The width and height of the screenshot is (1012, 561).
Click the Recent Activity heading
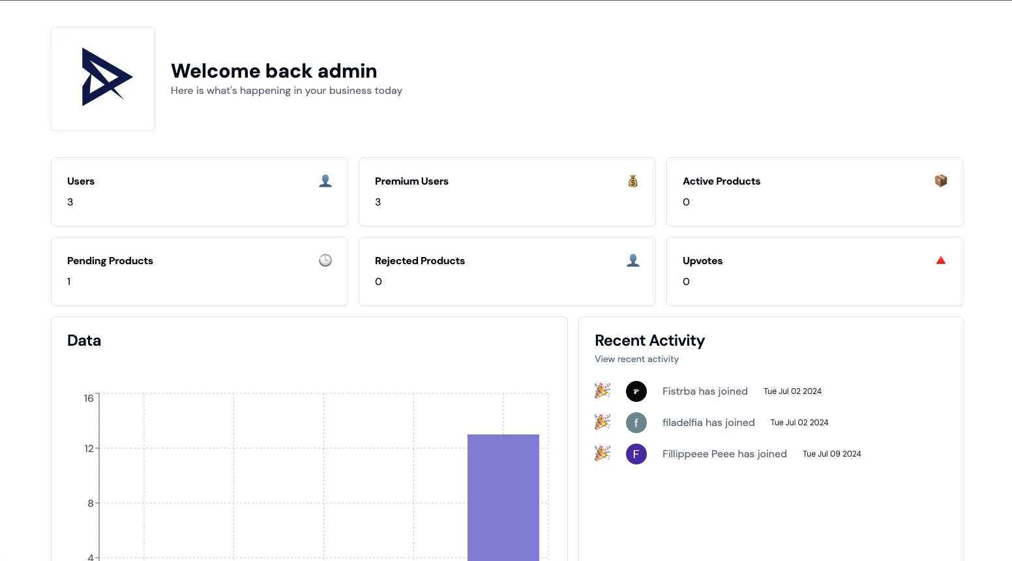(649, 340)
